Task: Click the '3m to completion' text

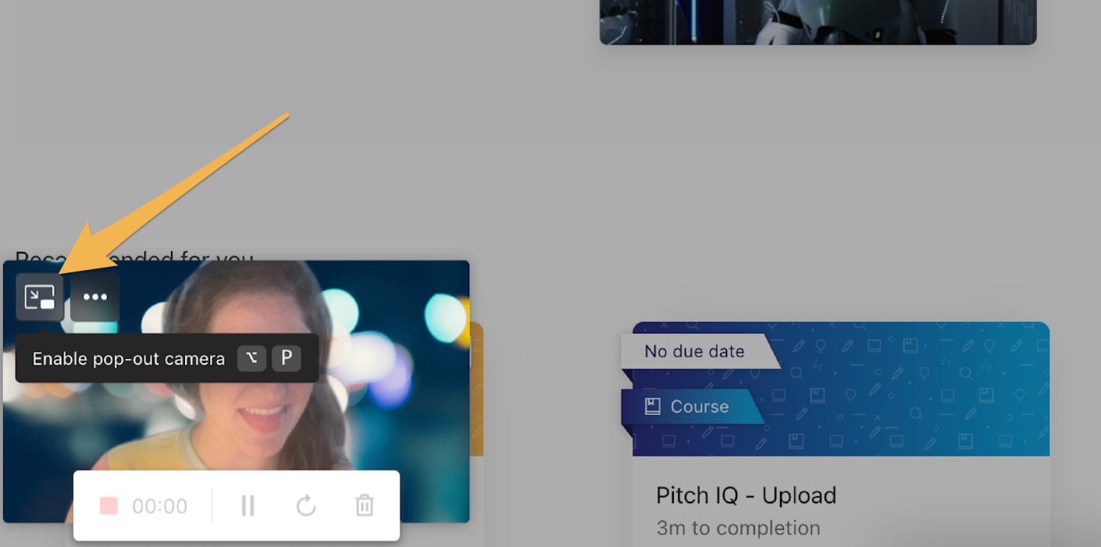Action: 738,528
